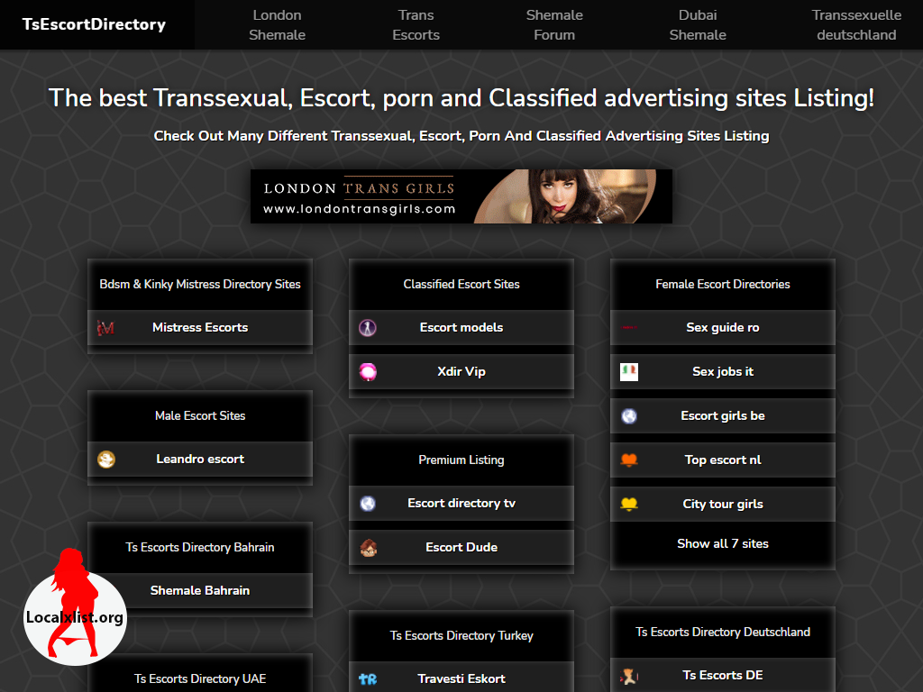Open the Transsexuelle deutschland nav item
The width and height of the screenshot is (923, 692).
(x=856, y=24)
